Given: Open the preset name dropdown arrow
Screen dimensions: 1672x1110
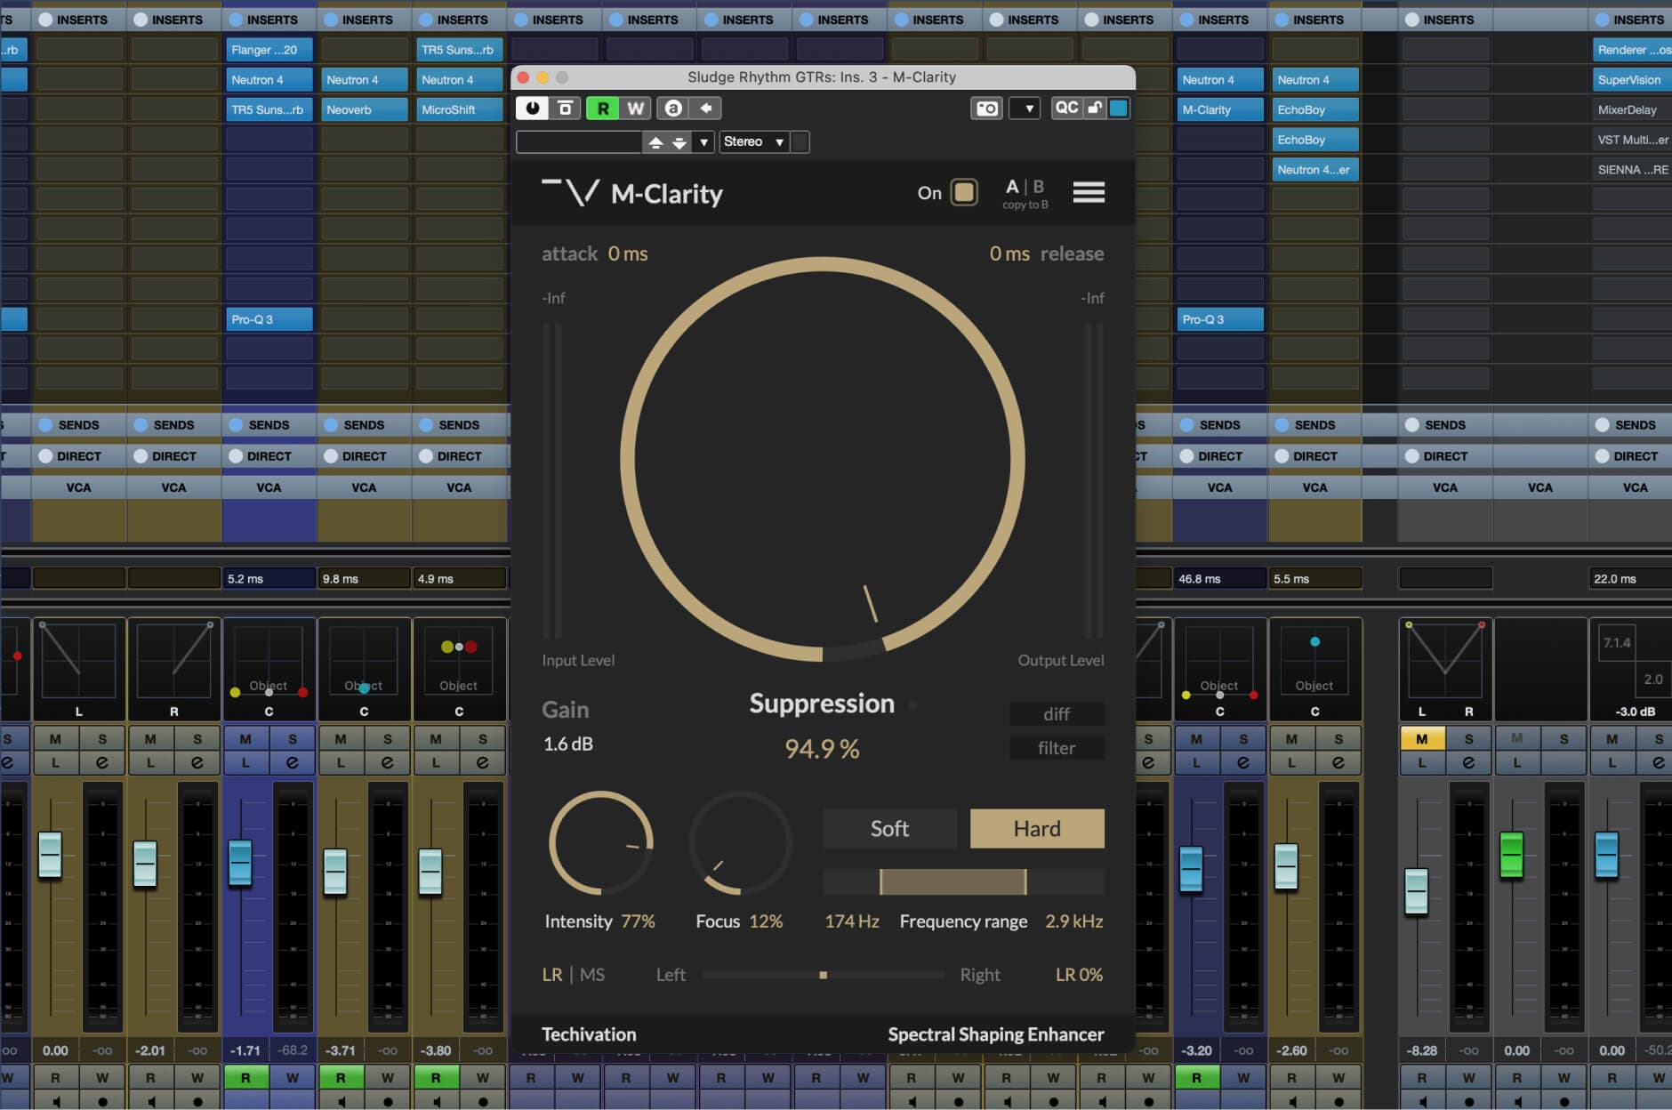Looking at the screenshot, I should tap(704, 141).
